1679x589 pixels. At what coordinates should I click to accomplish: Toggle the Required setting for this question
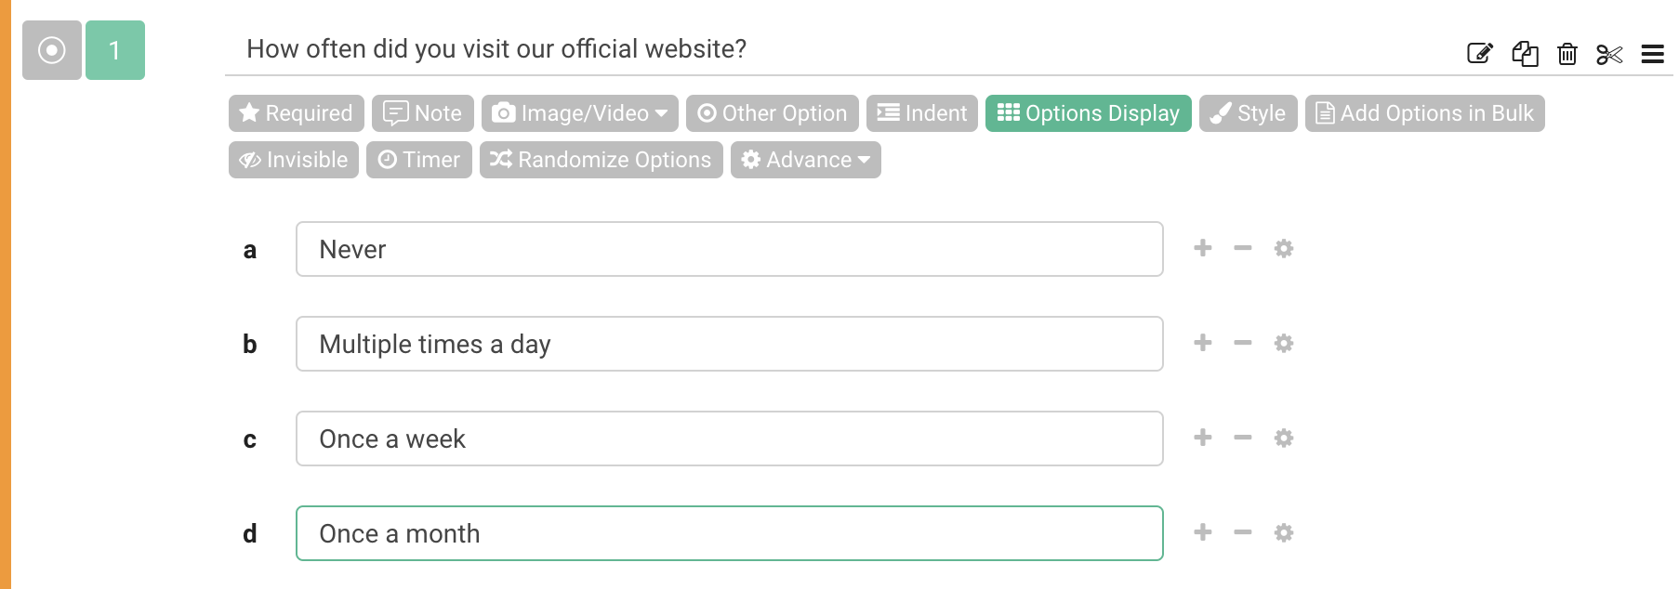pyautogui.click(x=295, y=112)
